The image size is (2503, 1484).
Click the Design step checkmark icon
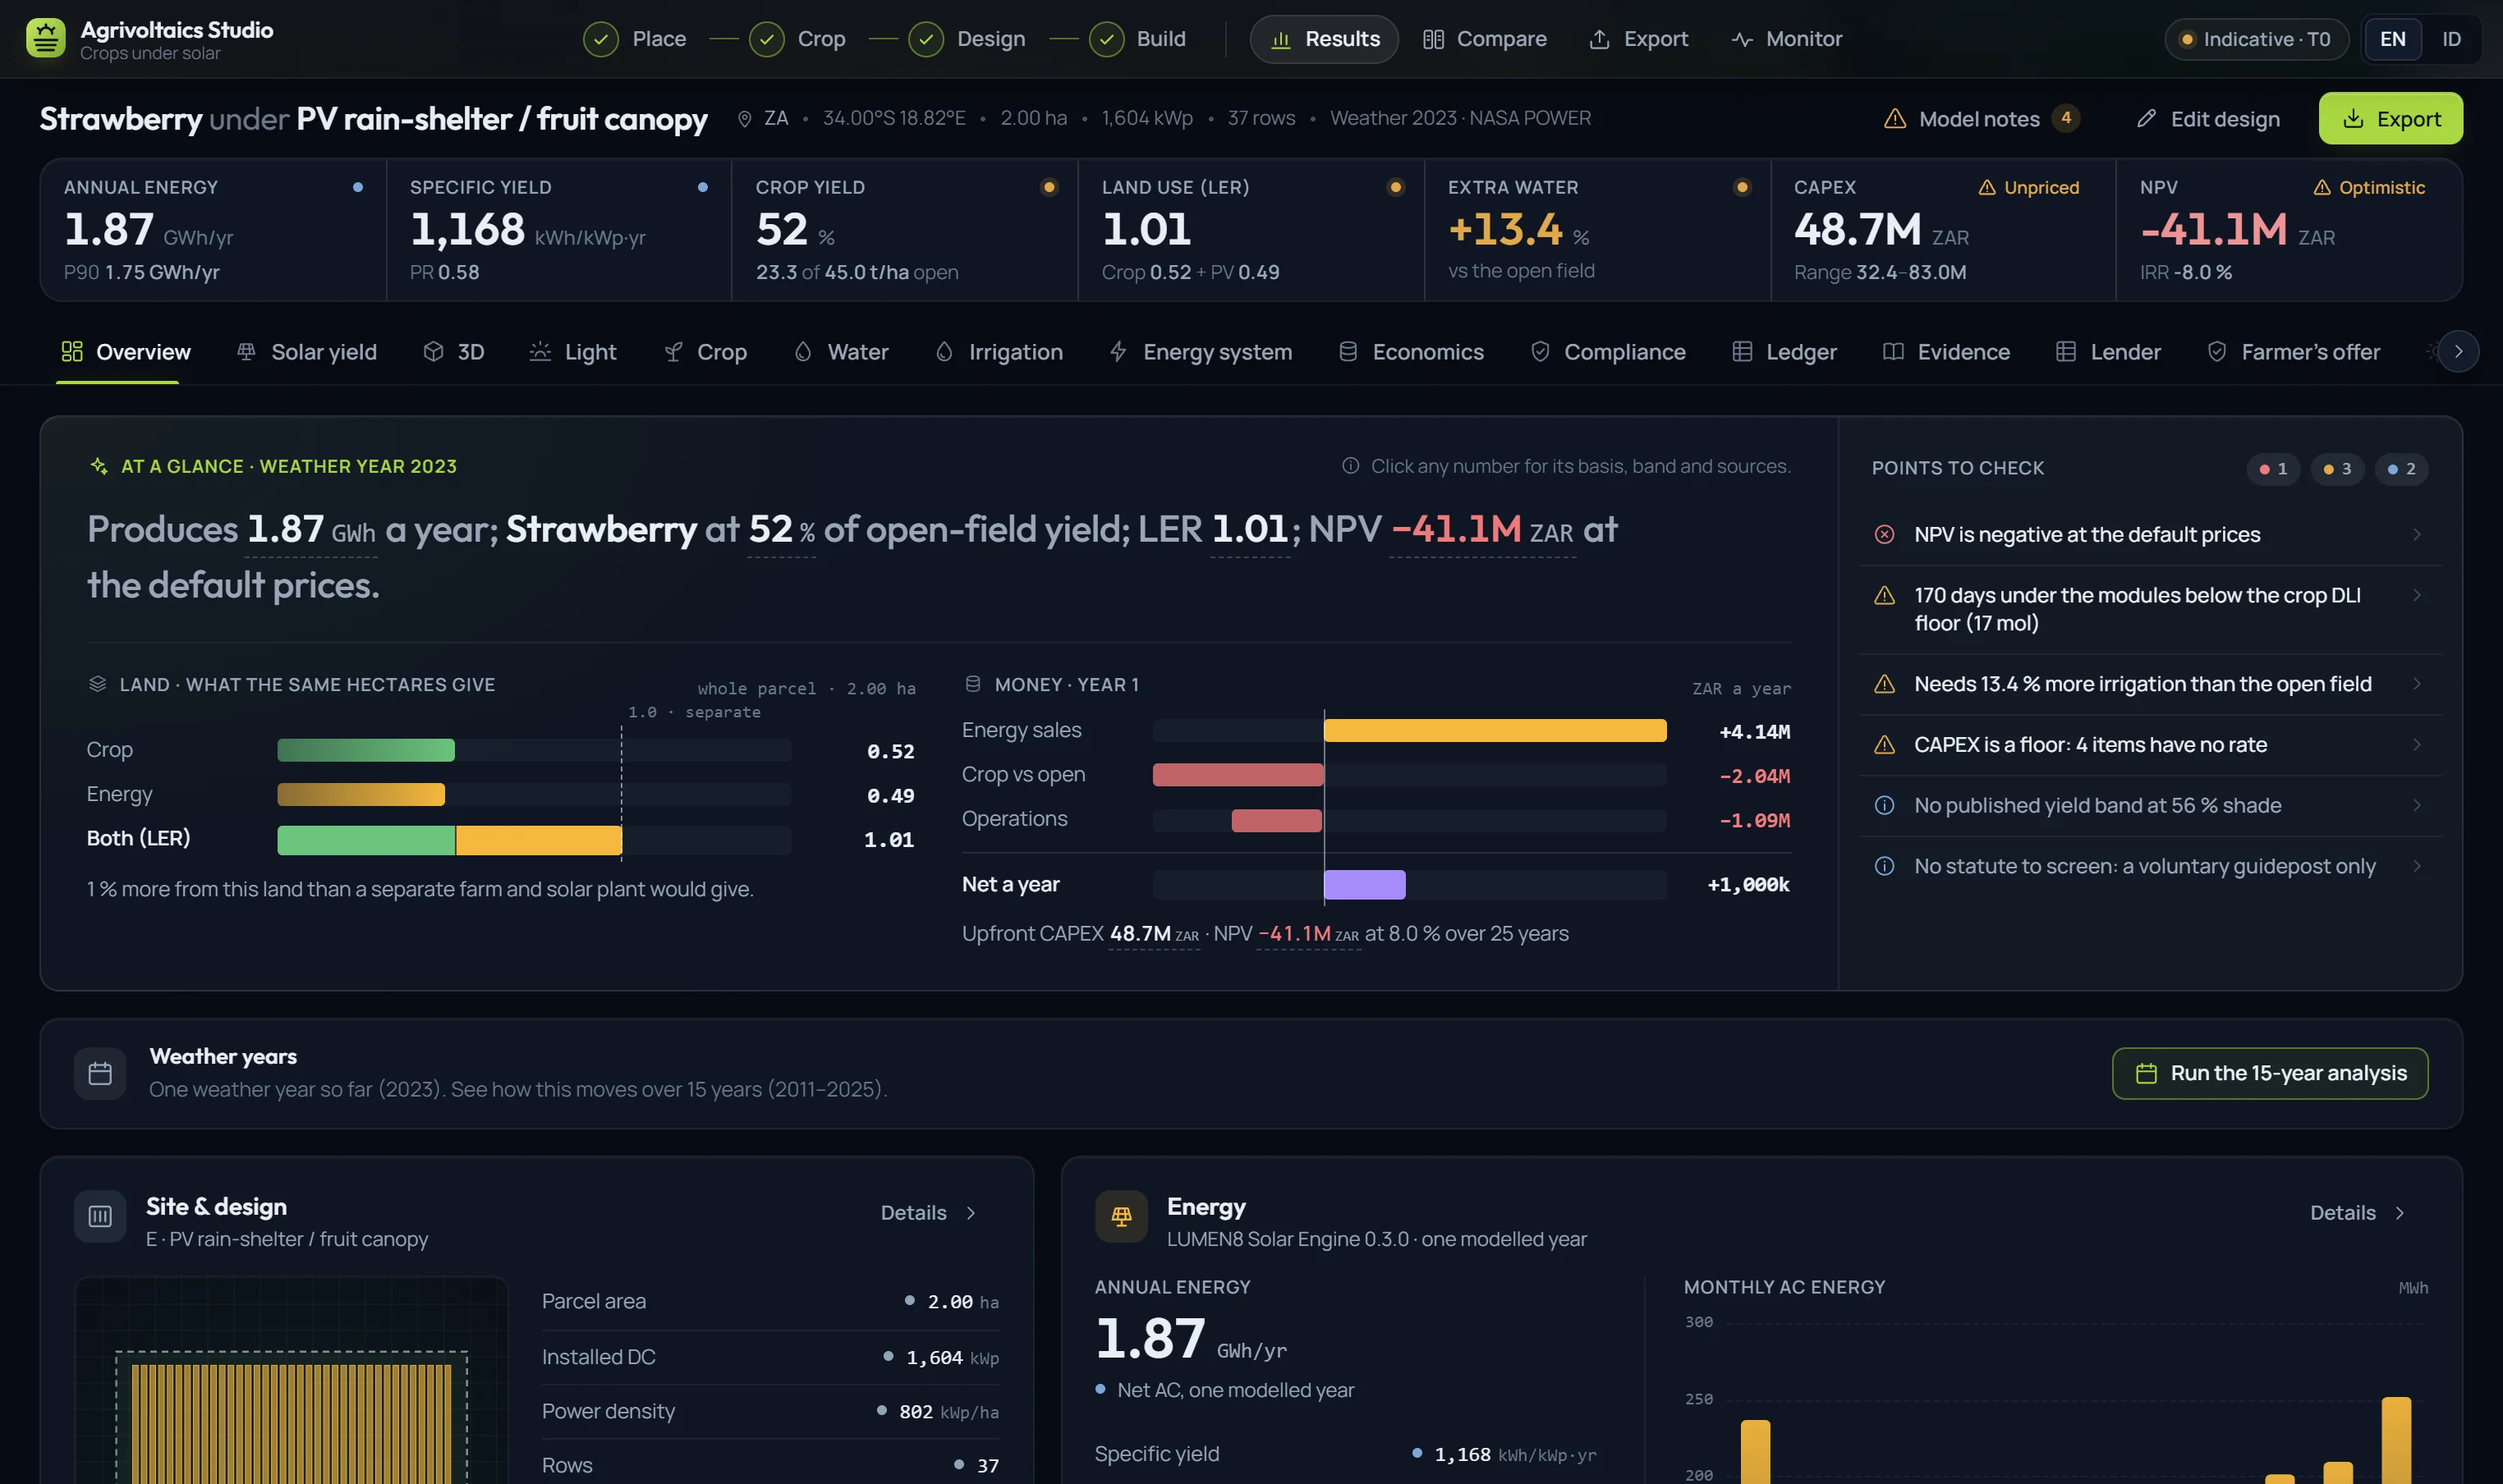(x=925, y=39)
